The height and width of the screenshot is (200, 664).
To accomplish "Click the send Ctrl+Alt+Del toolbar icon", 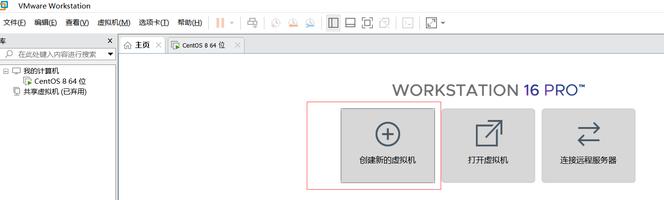I will point(253,23).
